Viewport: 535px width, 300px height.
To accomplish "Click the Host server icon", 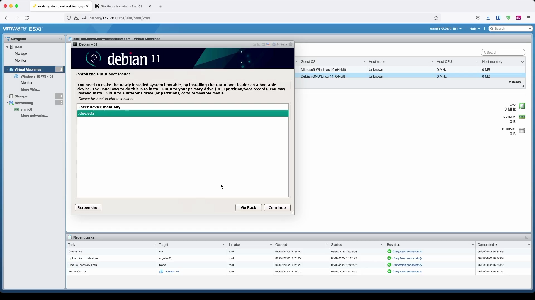I will [12, 47].
